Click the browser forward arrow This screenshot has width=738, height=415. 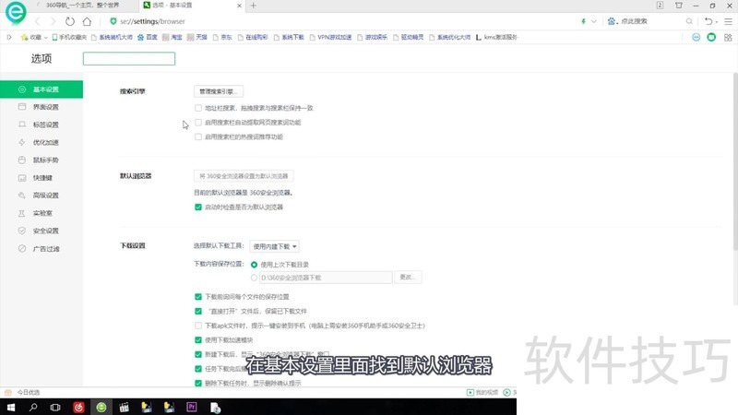pos(53,21)
